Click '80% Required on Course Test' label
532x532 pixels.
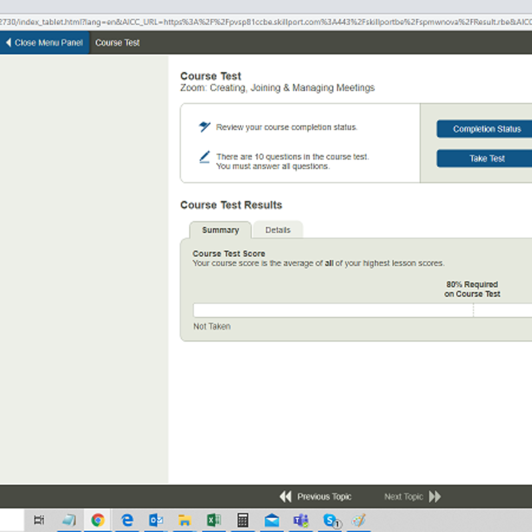tap(472, 289)
